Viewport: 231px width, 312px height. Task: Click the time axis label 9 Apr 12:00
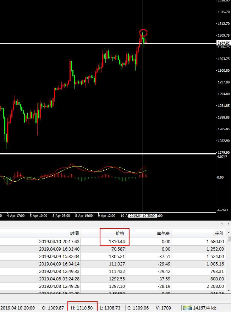106,216
